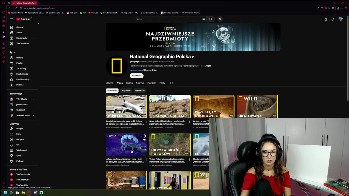Open a new browser tab with plus button
The height and width of the screenshot is (196, 349).
[x=39, y=3]
